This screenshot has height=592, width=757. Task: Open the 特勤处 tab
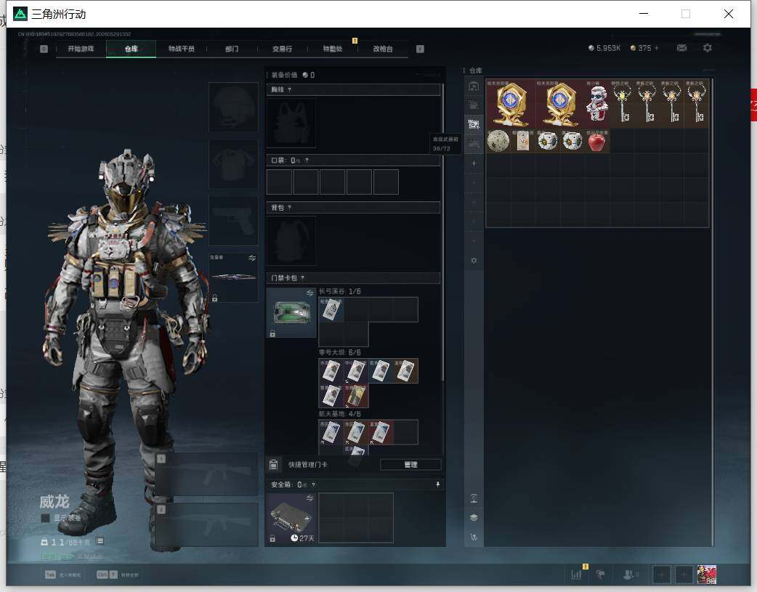(333, 49)
